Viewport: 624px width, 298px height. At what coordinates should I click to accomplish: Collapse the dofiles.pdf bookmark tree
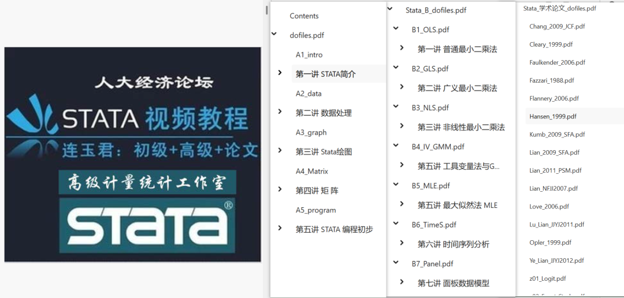[x=274, y=35]
